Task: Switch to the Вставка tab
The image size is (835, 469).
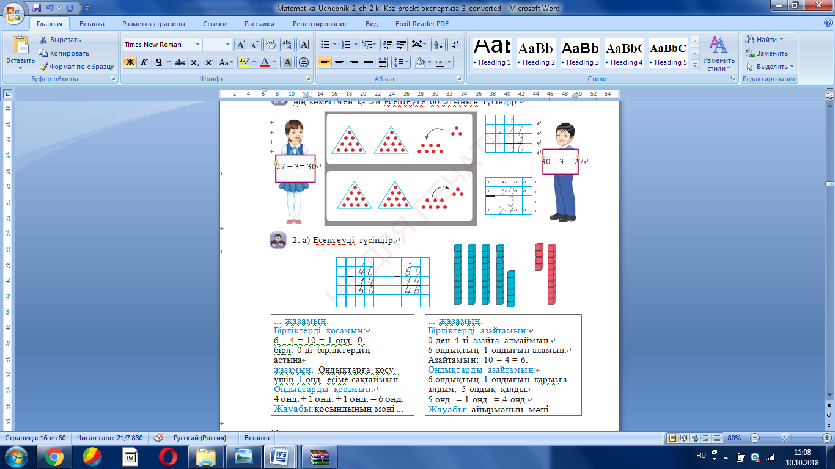Action: (92, 24)
